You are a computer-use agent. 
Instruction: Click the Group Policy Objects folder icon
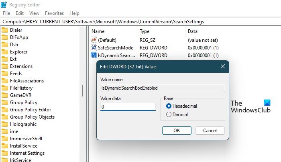pos(5,117)
